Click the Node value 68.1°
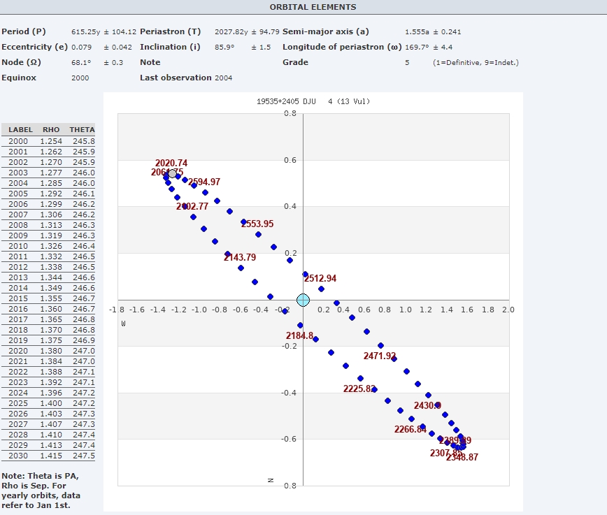Viewport: 607px width, 515px height. tap(81, 63)
